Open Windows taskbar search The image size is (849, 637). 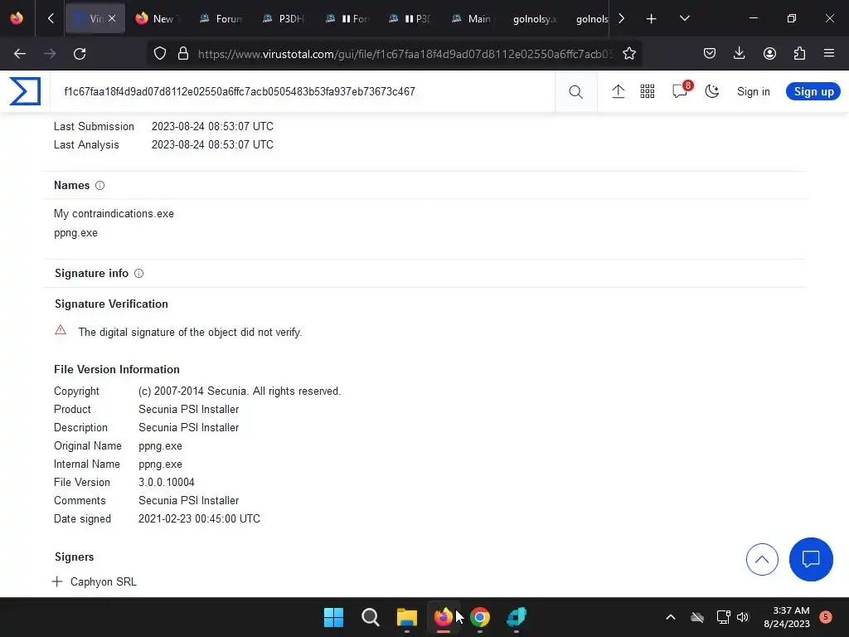[x=371, y=617]
